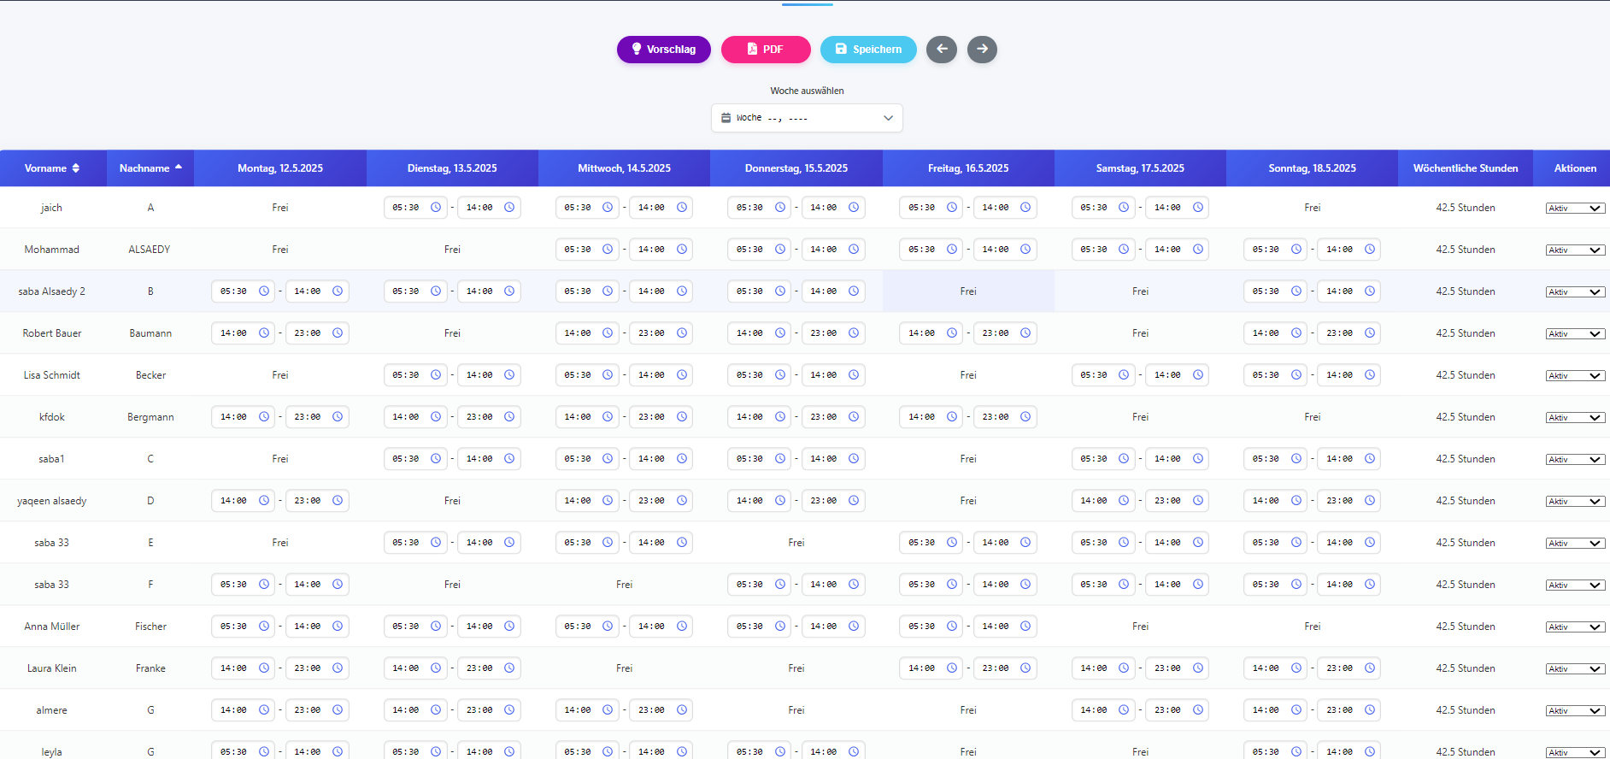Click saba Alsaedy 2's Montag start time field
The width and height of the screenshot is (1610, 759).
click(234, 291)
